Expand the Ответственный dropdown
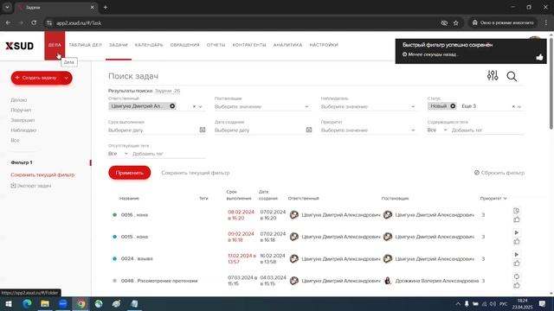 (200, 106)
